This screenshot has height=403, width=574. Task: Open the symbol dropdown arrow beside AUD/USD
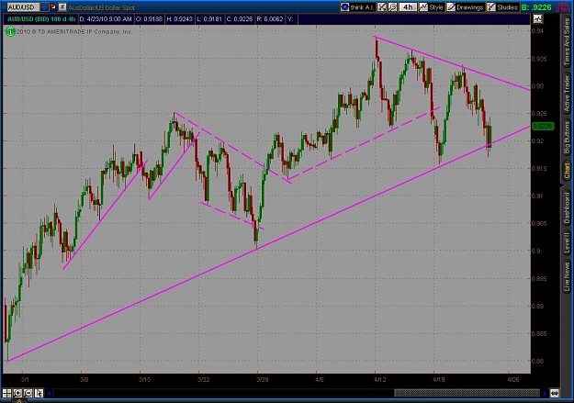[44, 7]
